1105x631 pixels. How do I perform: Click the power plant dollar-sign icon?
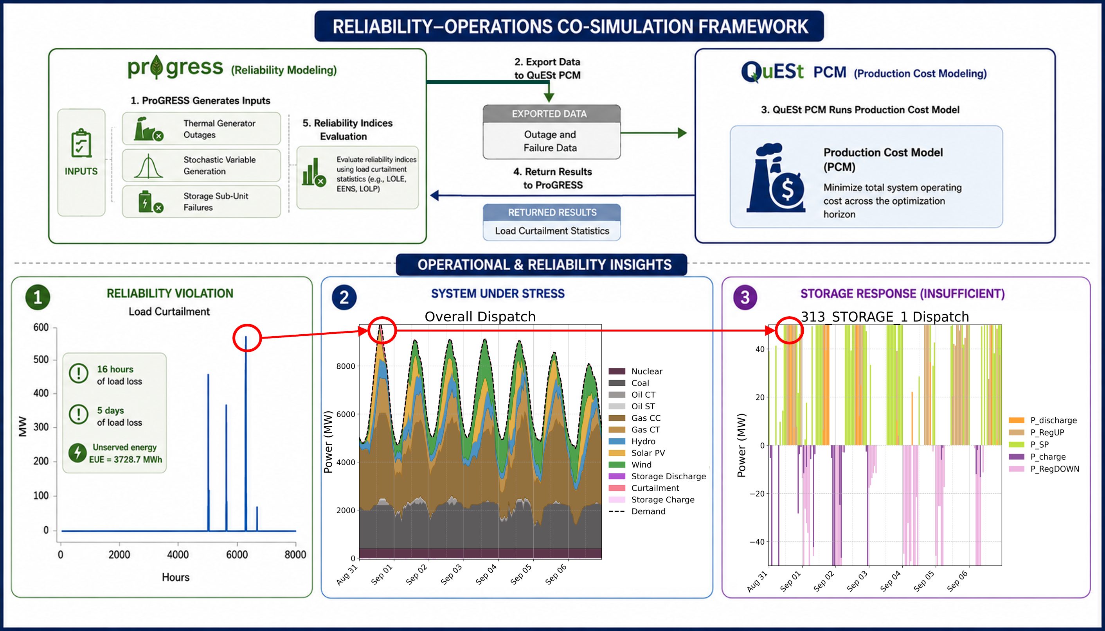[775, 177]
